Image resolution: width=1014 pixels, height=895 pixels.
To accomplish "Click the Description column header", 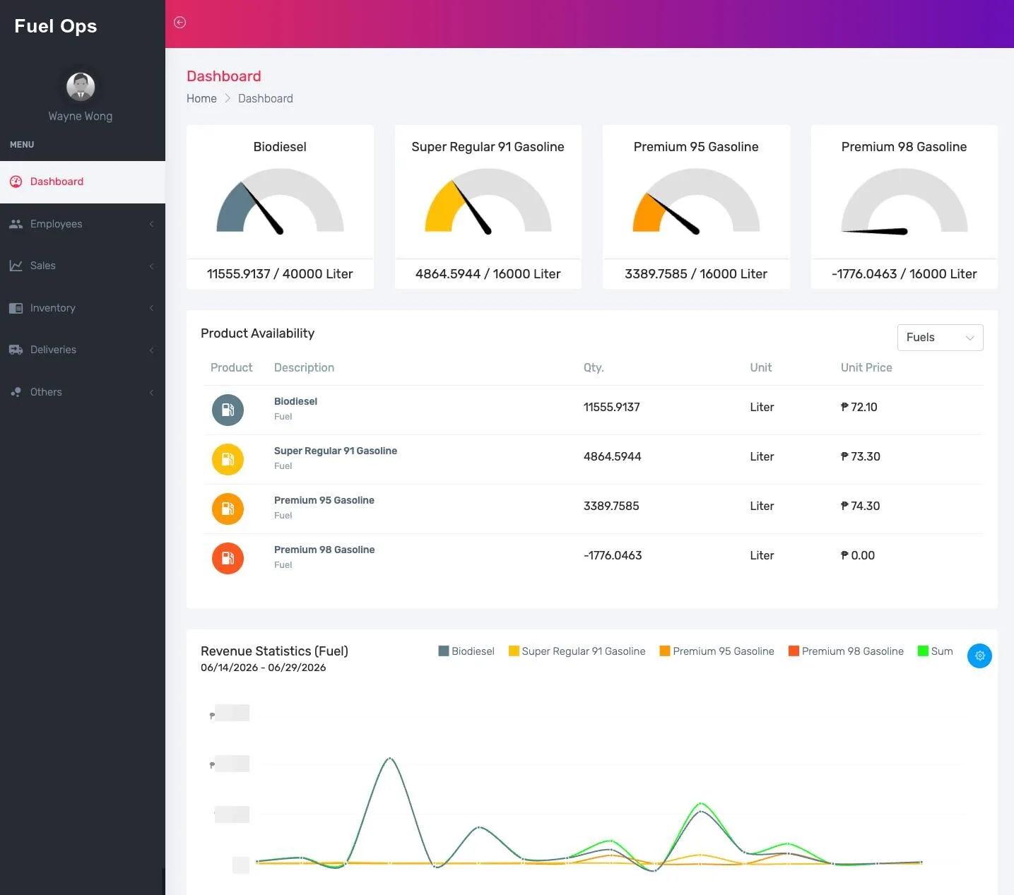I will coord(304,367).
